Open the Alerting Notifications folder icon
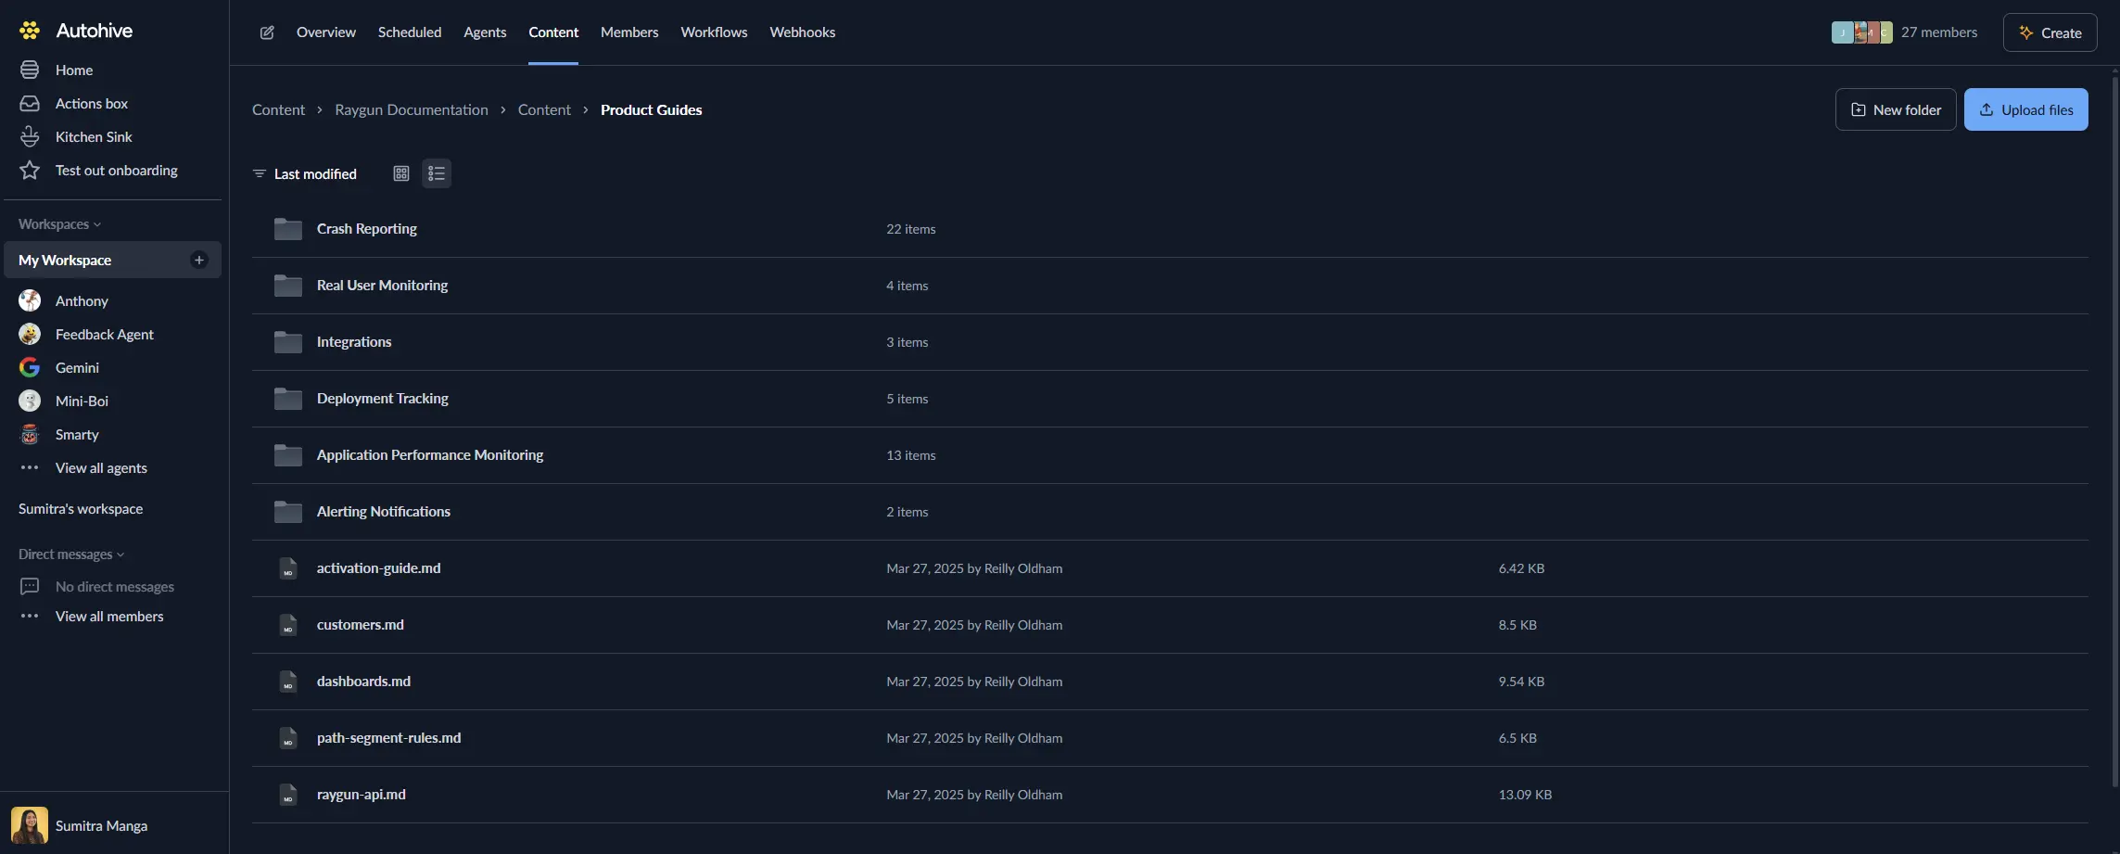 pos(288,512)
